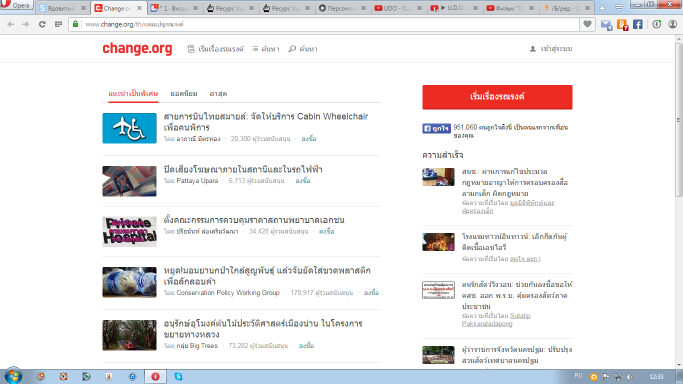Viewport: 683px width, 384px height.
Task: Click the Facebook Like button
Action: (x=436, y=128)
